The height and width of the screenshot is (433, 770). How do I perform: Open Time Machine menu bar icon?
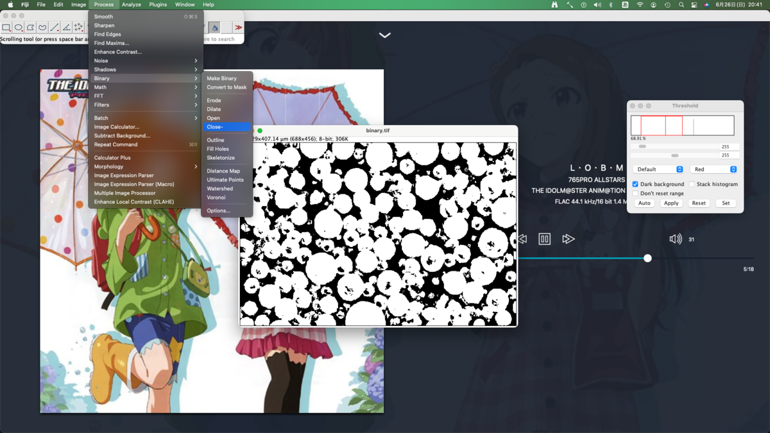(667, 4)
